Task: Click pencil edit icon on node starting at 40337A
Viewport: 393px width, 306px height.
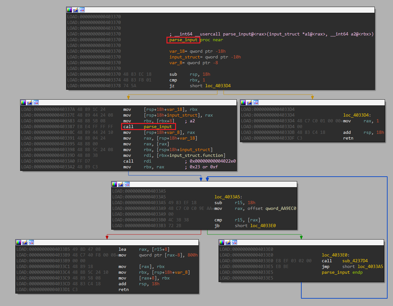Action: (30, 103)
